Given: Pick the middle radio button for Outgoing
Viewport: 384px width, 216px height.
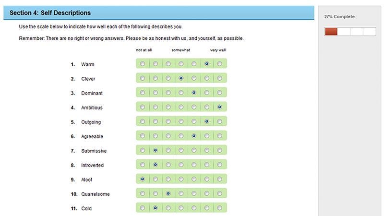Looking at the screenshot, I should click(181, 121).
